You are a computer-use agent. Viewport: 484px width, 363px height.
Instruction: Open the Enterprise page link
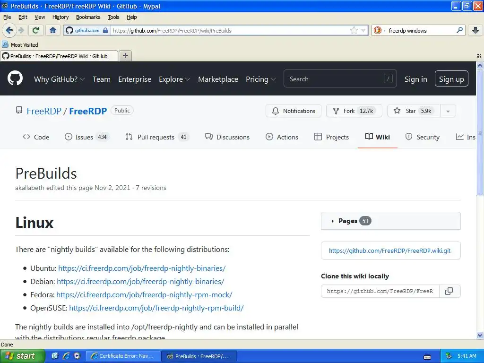tap(135, 79)
